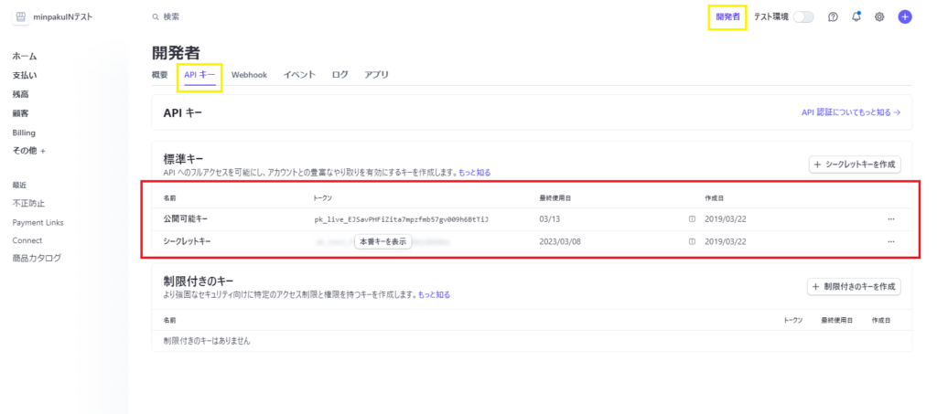Open the ログ tab
937x414 pixels.
click(339, 75)
